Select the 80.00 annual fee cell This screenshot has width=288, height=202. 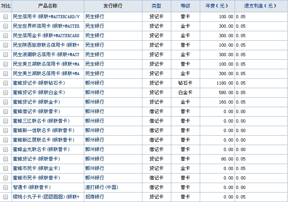point(217,159)
